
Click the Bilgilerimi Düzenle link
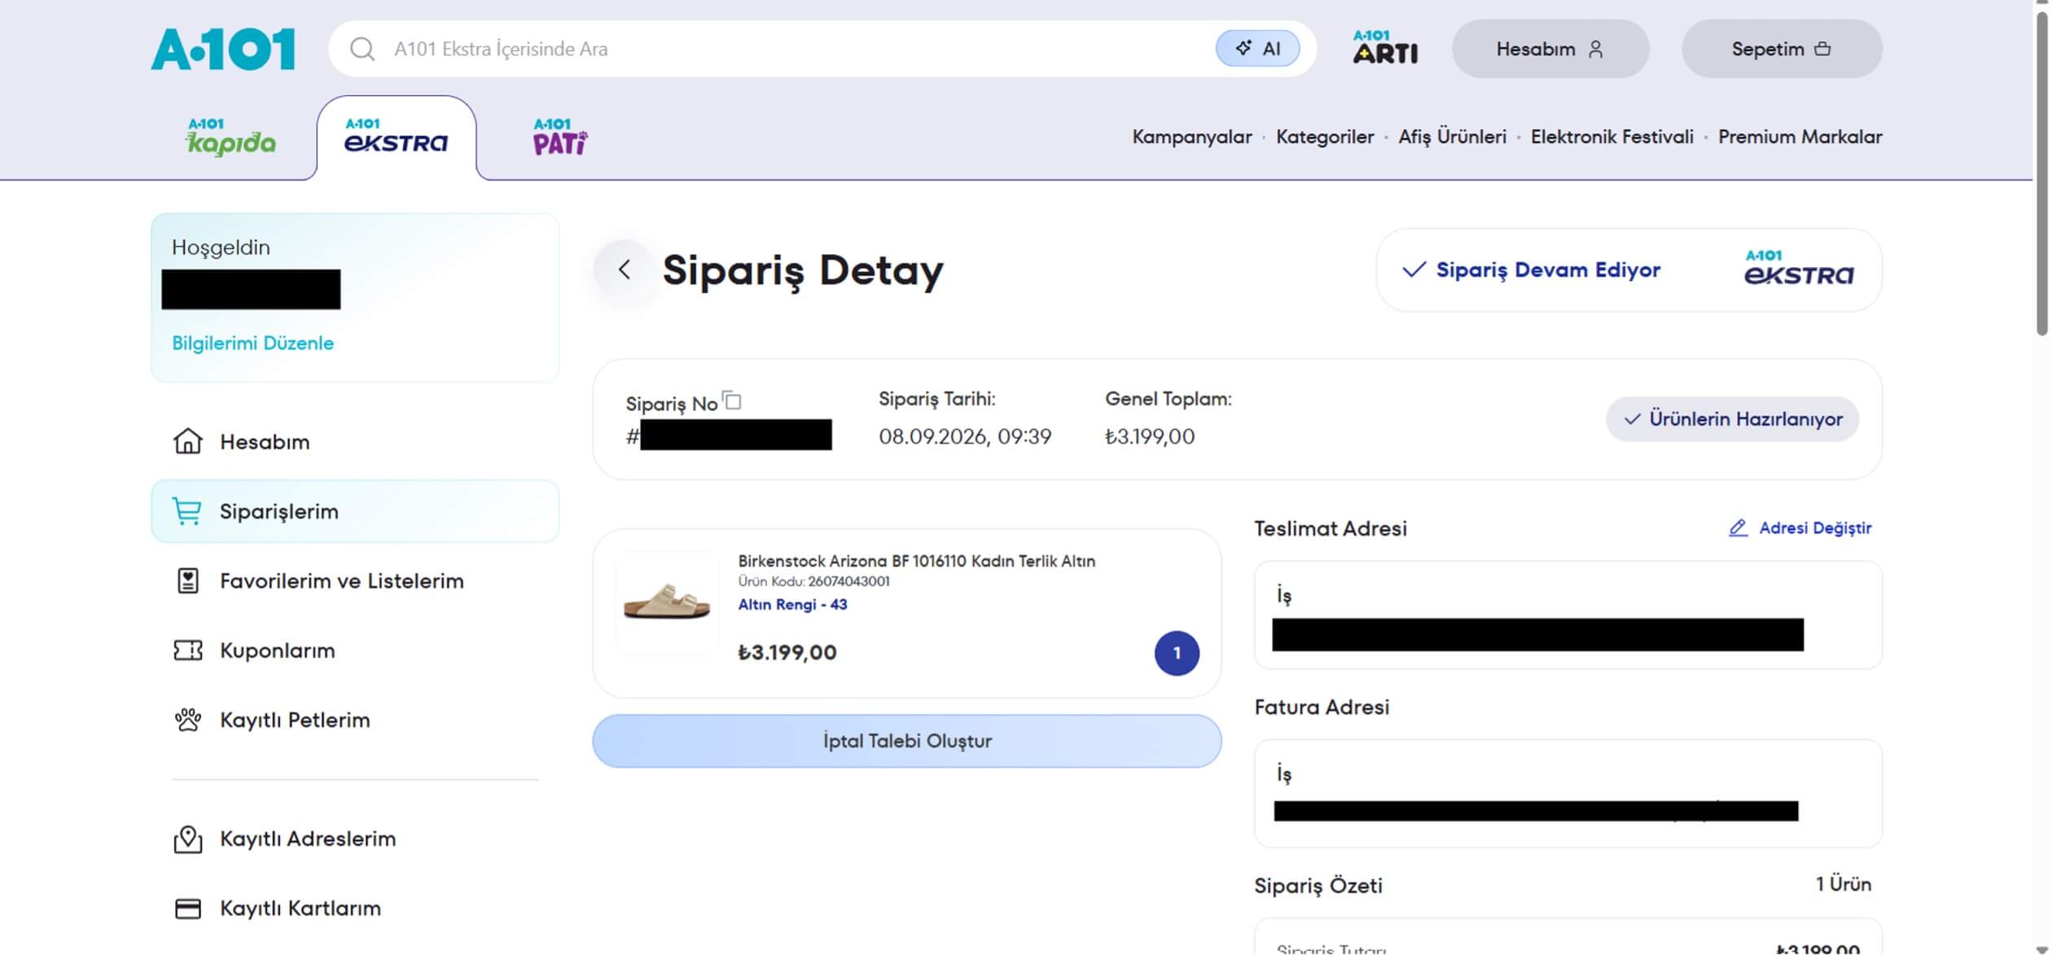tap(252, 343)
